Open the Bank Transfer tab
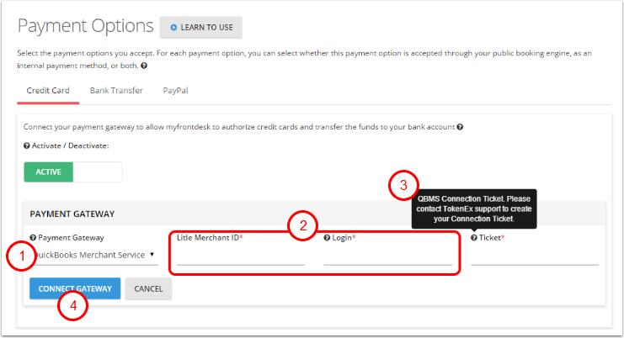The image size is (624, 338). click(x=116, y=91)
